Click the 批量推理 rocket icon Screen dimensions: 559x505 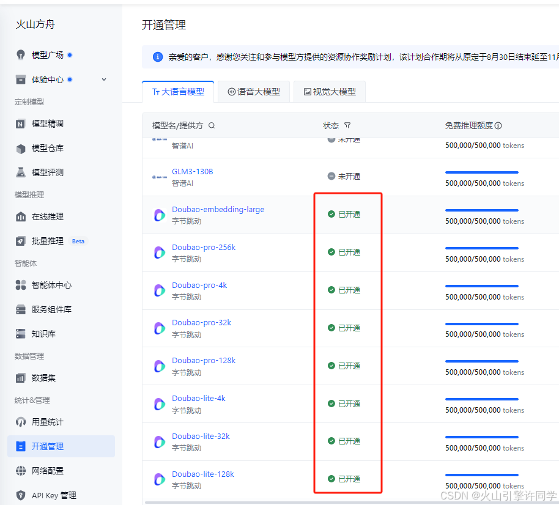click(x=21, y=241)
